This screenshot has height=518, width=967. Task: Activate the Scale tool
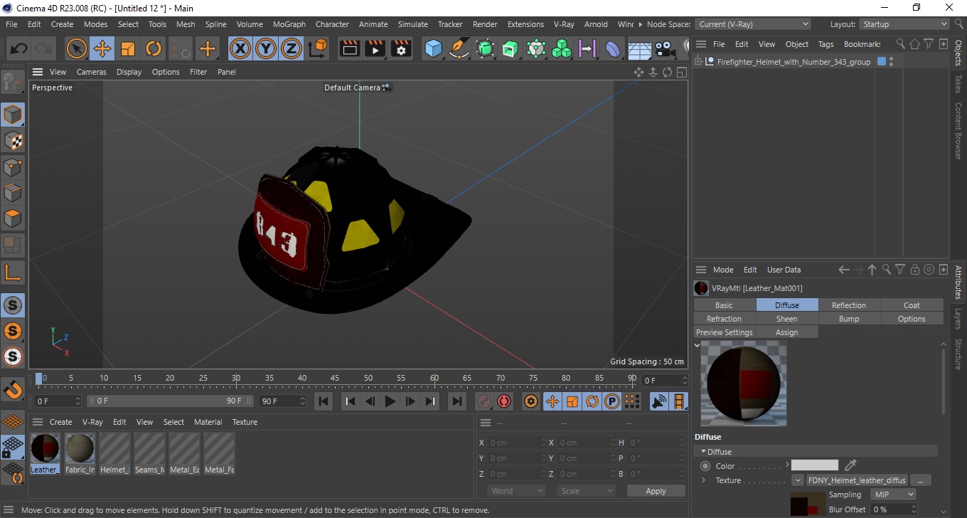pyautogui.click(x=128, y=48)
